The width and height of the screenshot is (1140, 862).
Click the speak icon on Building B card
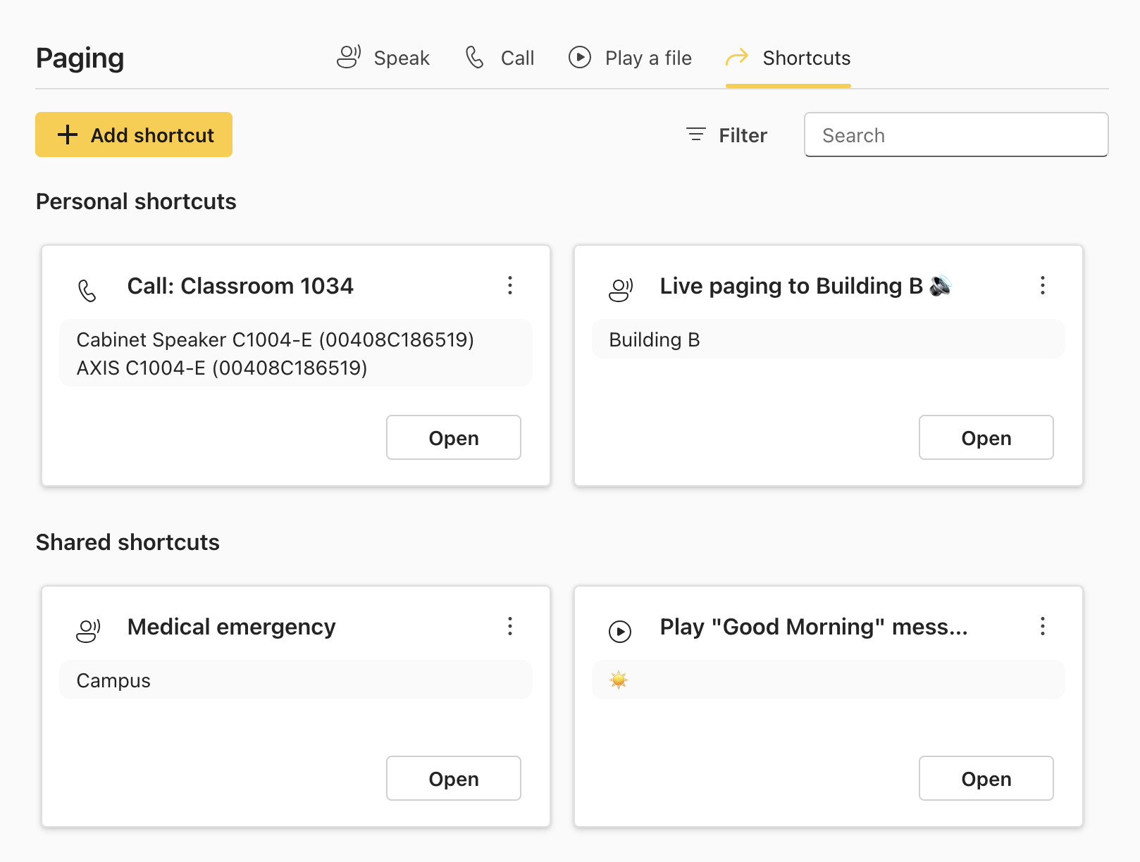pos(621,289)
